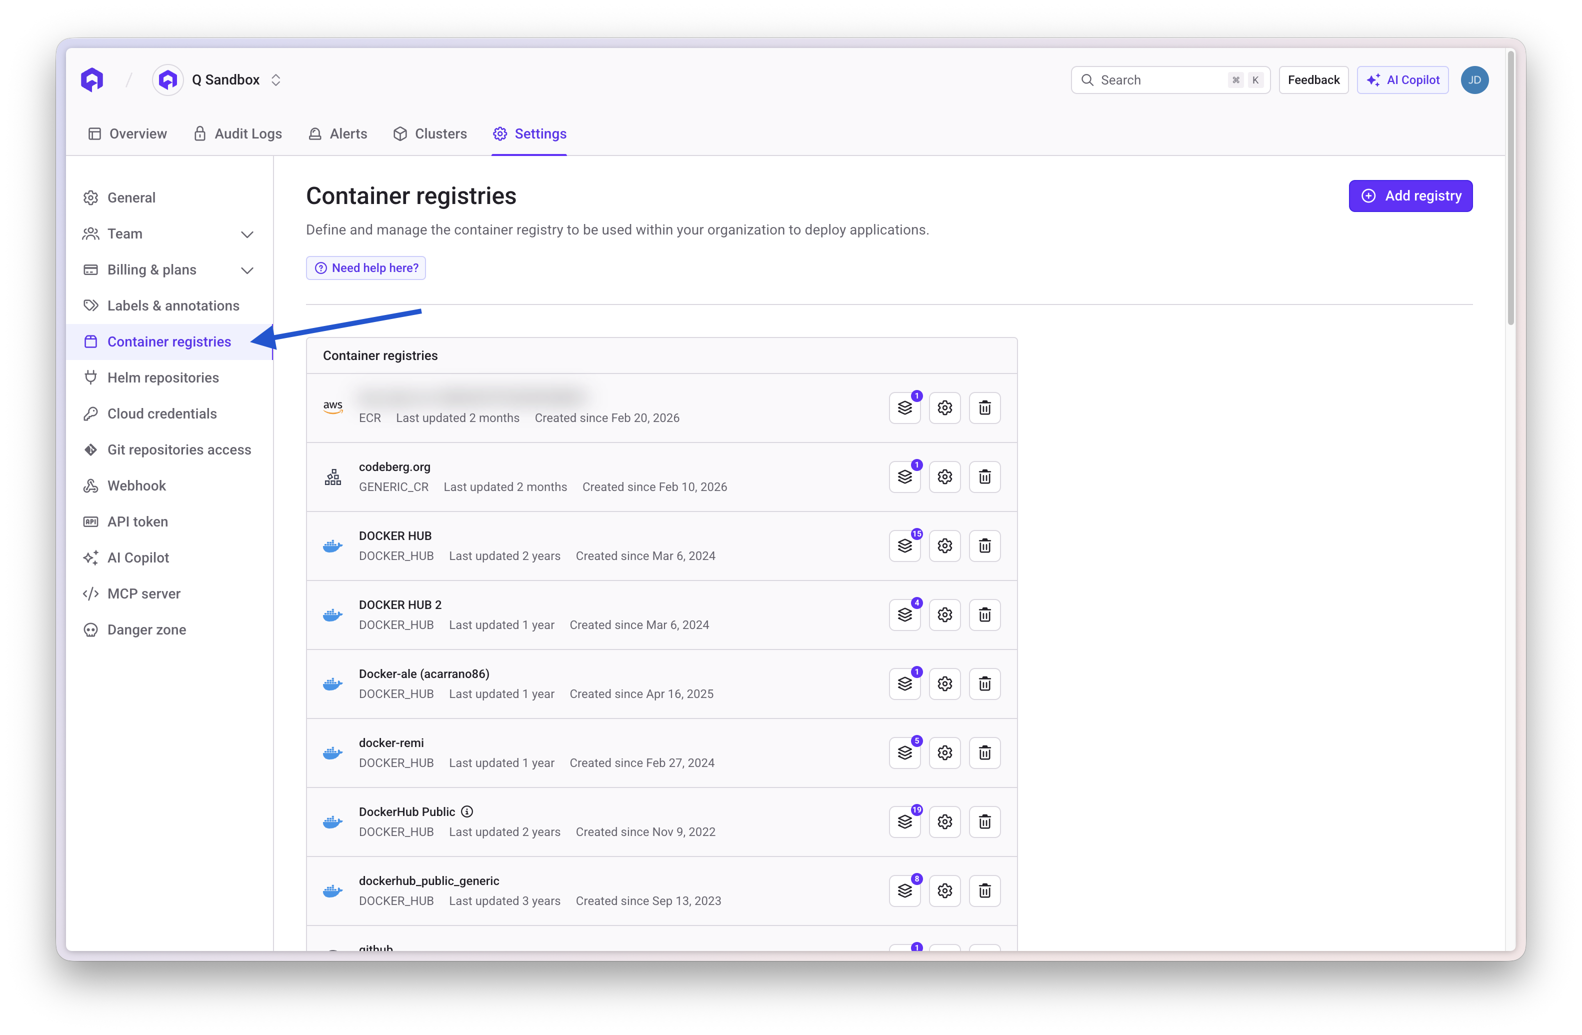
Task: Delete DockerHub Public registry
Action: pyautogui.click(x=984, y=821)
